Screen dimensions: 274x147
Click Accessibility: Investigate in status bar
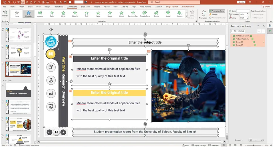click(x=29, y=145)
